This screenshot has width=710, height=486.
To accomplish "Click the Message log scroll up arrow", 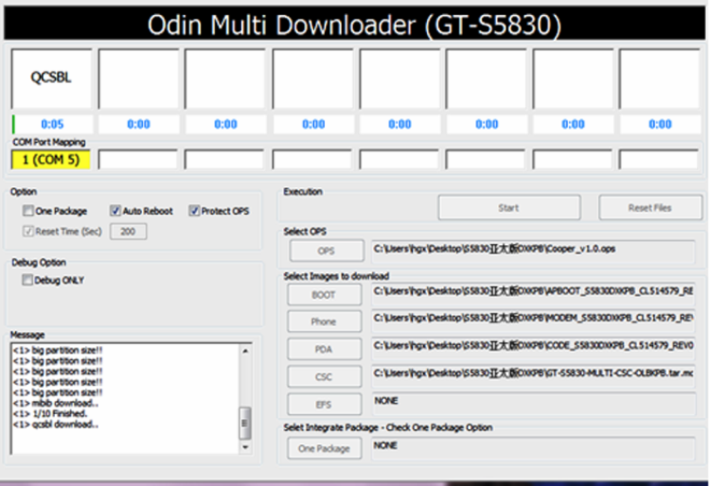I will pyautogui.click(x=245, y=351).
